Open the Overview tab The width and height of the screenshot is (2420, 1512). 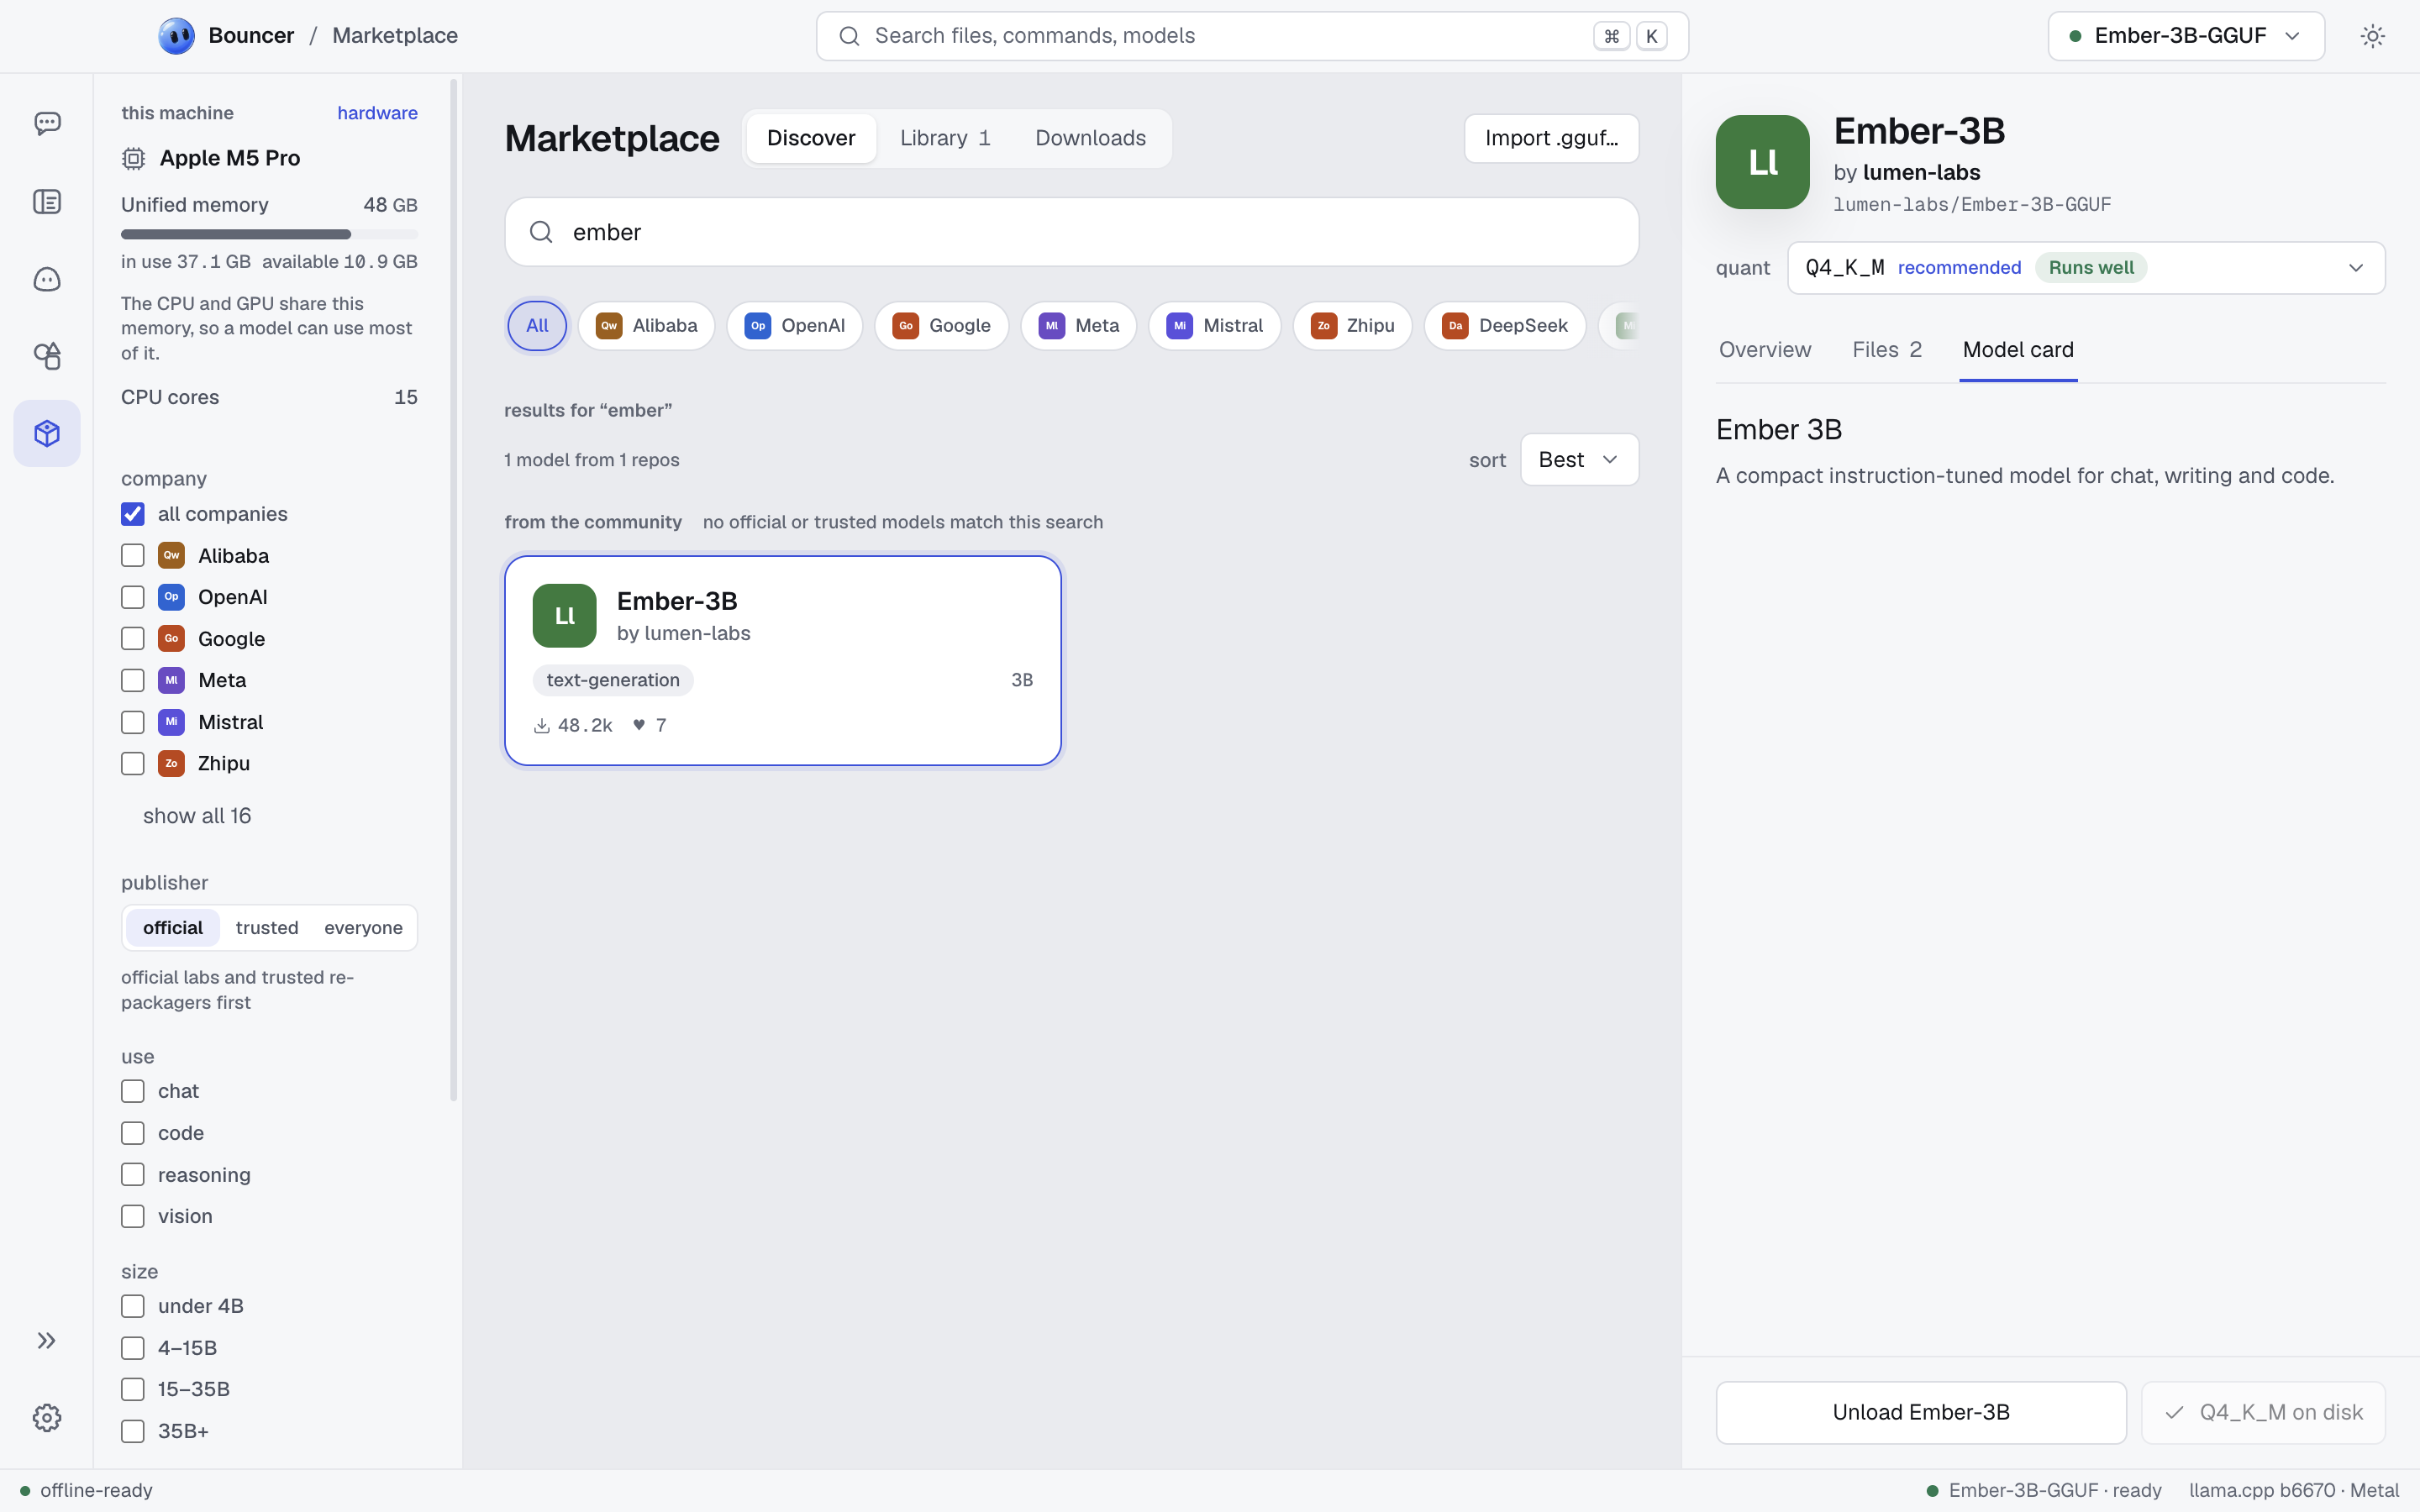[1764, 350]
